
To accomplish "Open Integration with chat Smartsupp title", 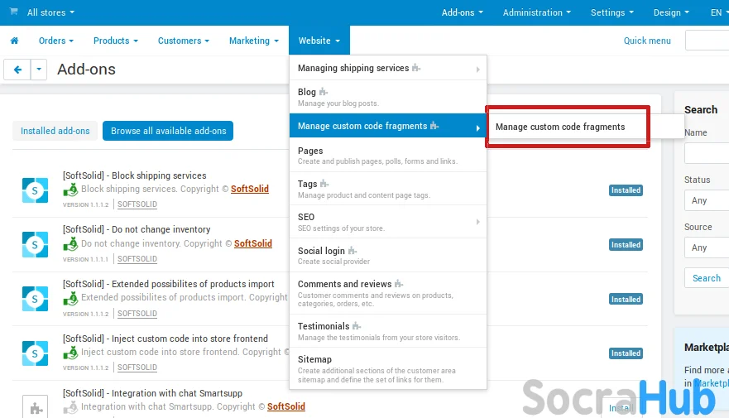I will point(152,393).
